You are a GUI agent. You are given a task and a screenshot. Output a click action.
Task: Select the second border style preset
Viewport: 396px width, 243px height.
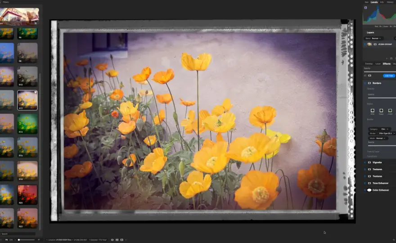pyautogui.click(x=381, y=111)
